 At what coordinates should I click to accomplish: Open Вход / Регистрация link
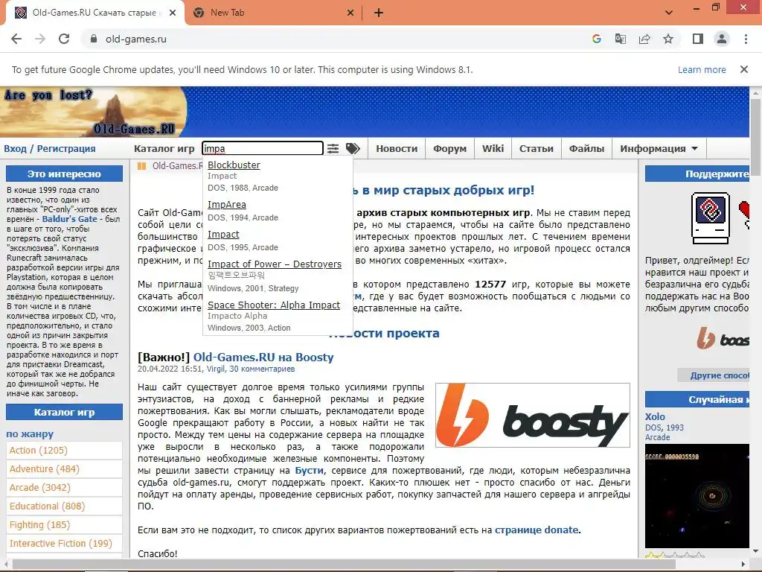coord(50,148)
